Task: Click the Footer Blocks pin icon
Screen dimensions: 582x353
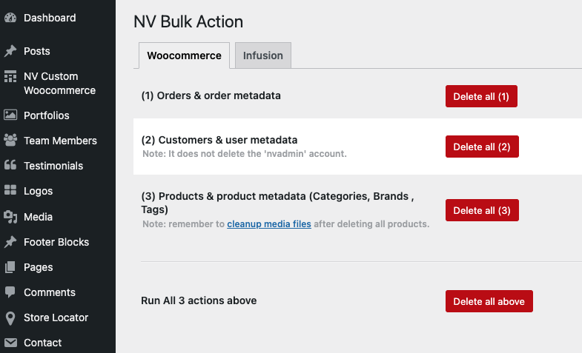Action: coord(10,242)
